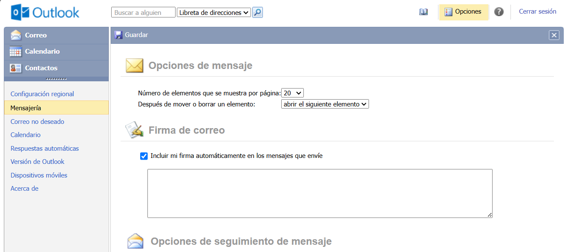Click 'Después de mover o borrar' label
The width and height of the screenshot is (565, 252).
[x=196, y=104]
